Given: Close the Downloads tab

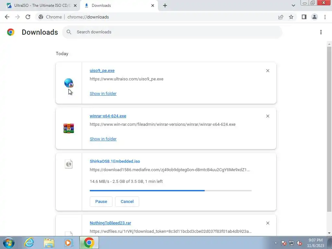Looking at the screenshot, I should 153,6.
